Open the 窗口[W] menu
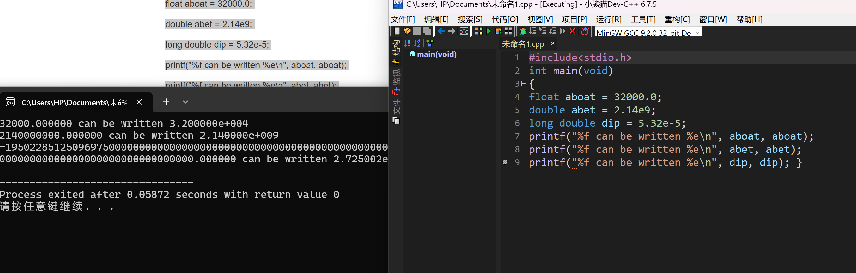Image resolution: width=856 pixels, height=273 pixels. click(x=713, y=19)
